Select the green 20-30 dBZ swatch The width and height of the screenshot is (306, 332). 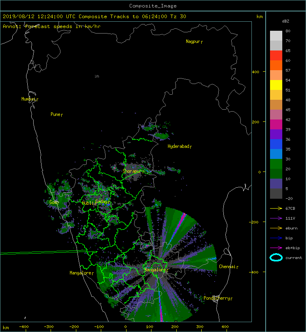coord(276,164)
